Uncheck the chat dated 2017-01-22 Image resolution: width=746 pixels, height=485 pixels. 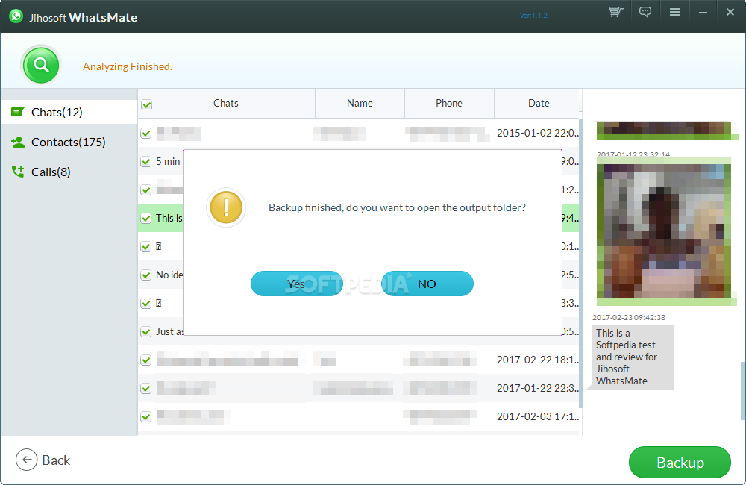[x=146, y=389]
